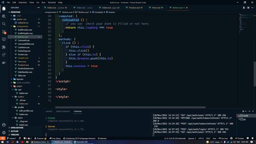Click errors and warnings count in the status bar
This screenshot has height=144, width=256.
(x=28, y=138)
